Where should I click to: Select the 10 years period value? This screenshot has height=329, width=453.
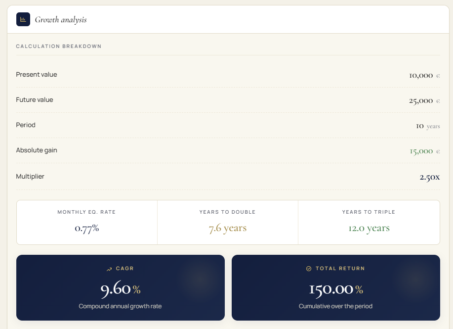(x=427, y=126)
